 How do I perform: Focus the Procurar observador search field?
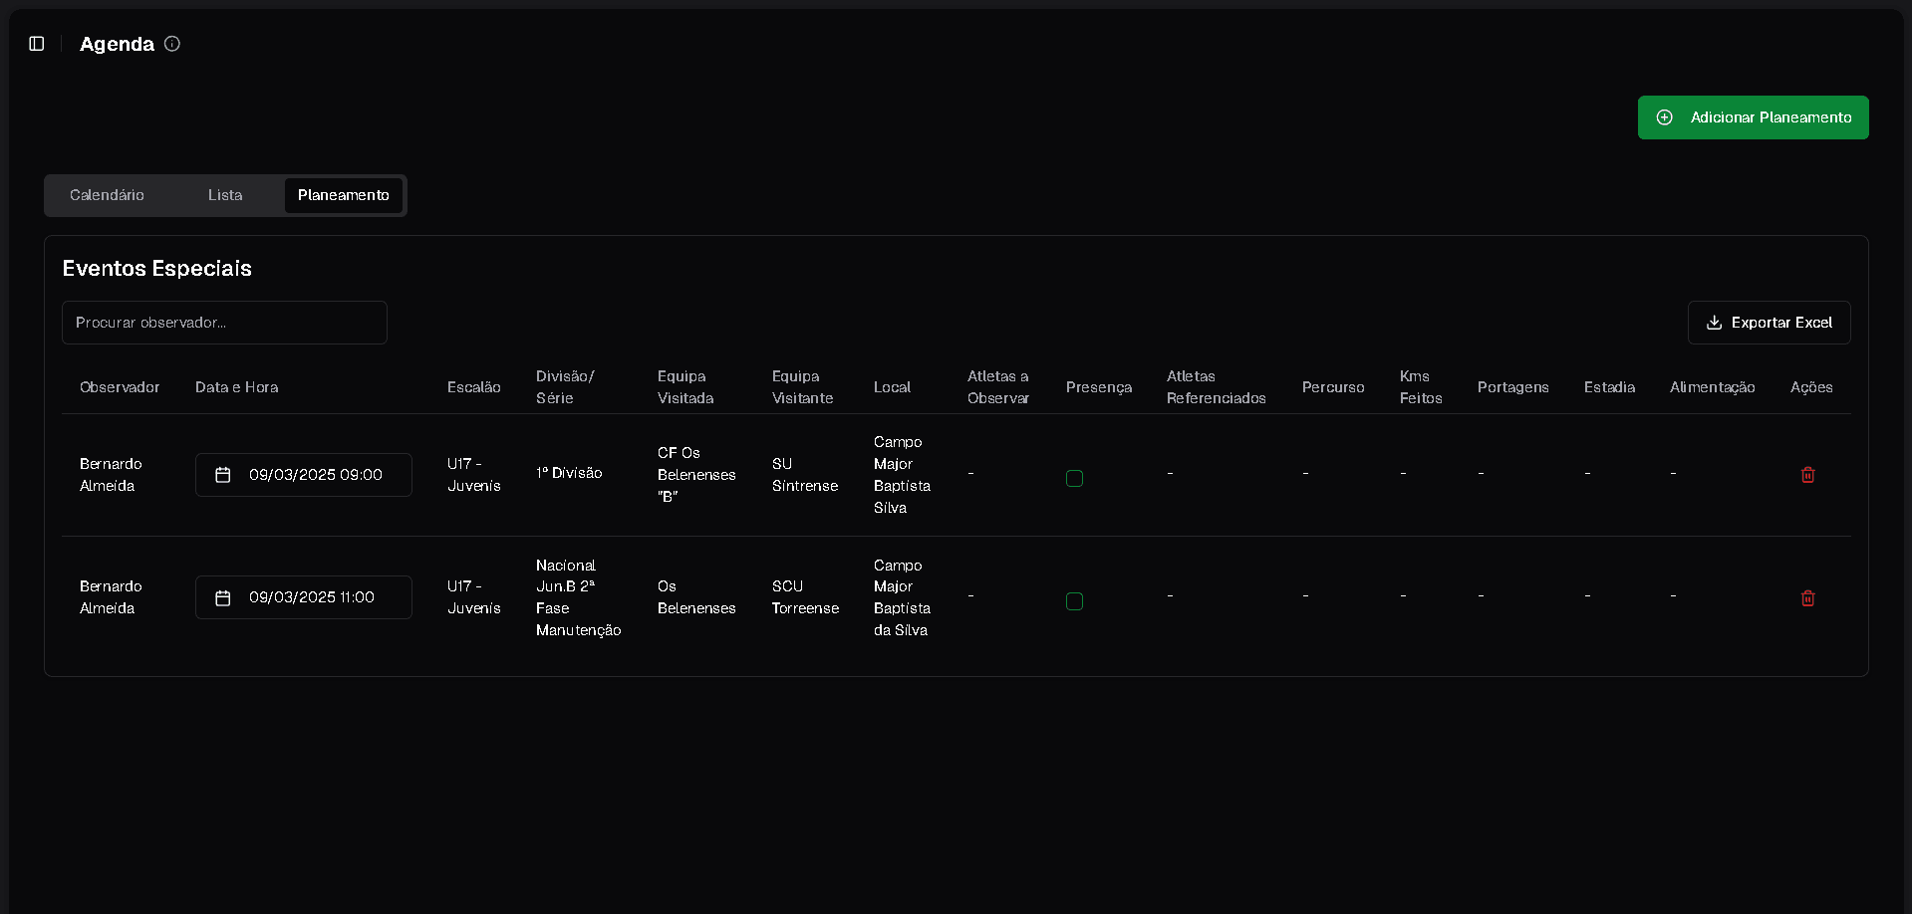224,323
